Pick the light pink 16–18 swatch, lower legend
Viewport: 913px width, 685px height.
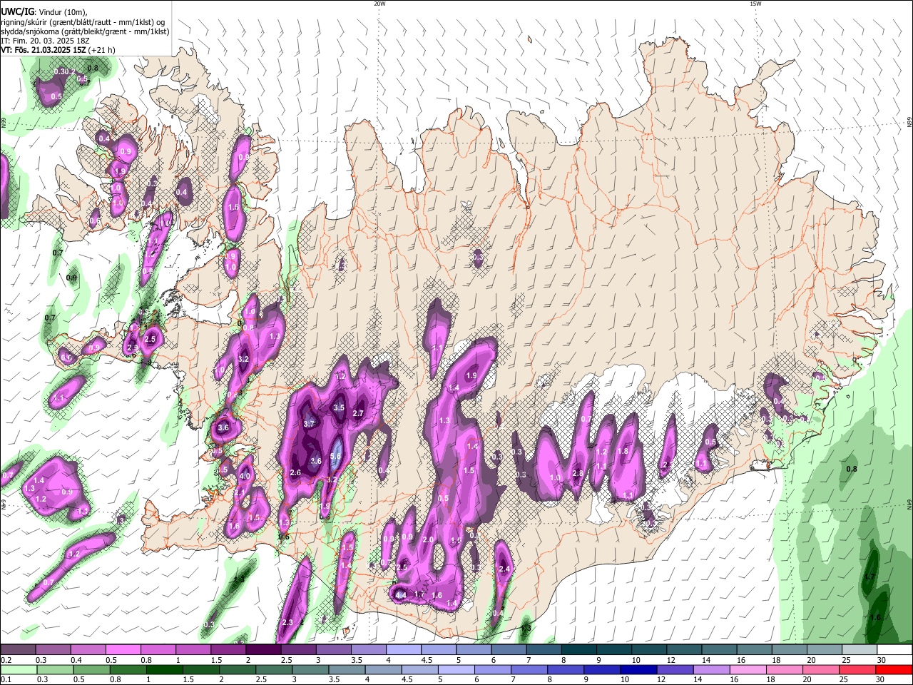coord(748,669)
